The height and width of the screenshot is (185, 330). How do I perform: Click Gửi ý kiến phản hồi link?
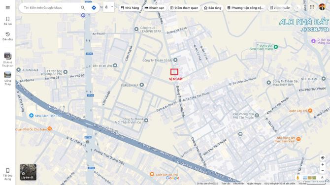(x=280, y=184)
